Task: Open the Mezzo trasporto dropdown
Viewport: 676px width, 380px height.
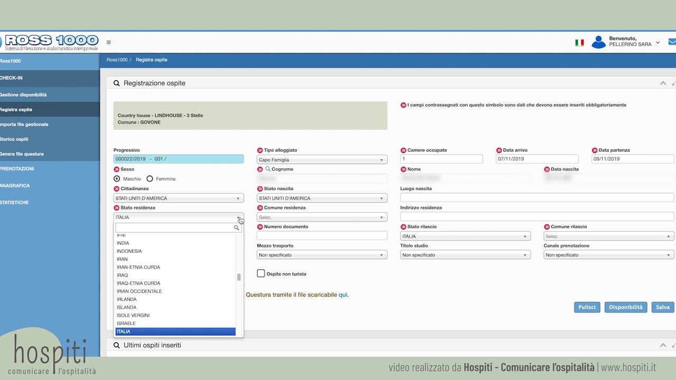Action: pos(322,255)
